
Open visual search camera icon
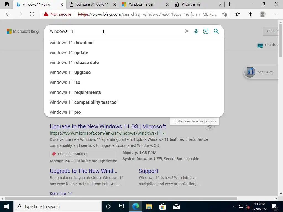[x=206, y=31]
